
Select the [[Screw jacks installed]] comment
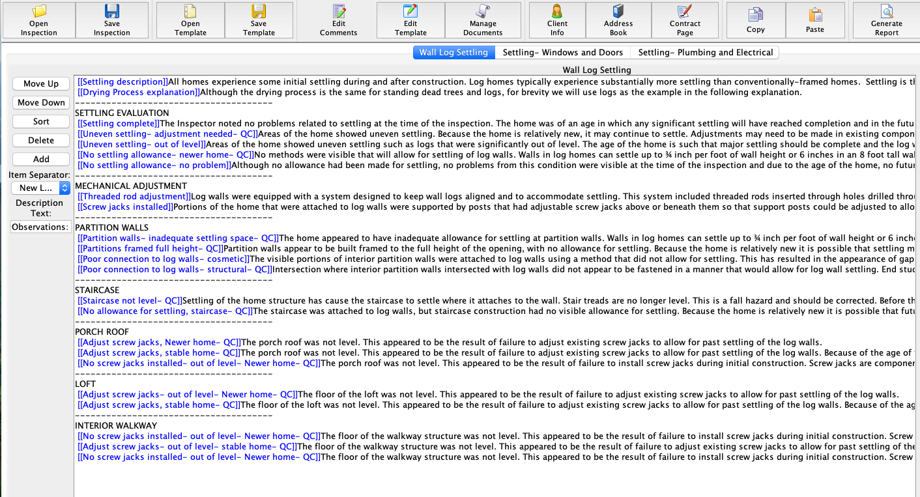pyautogui.click(x=126, y=206)
